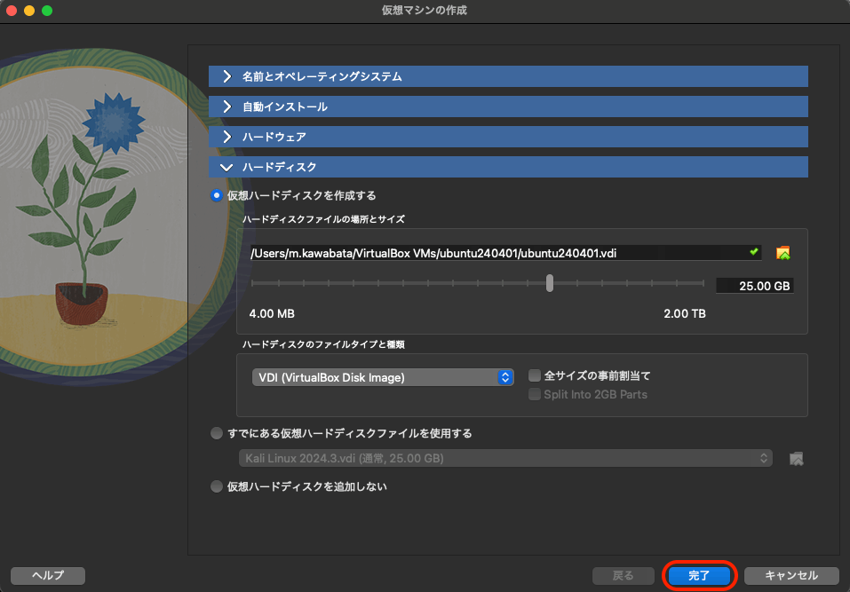Open the Kali Linux 2024.3.vdi disk dropdown

point(505,458)
